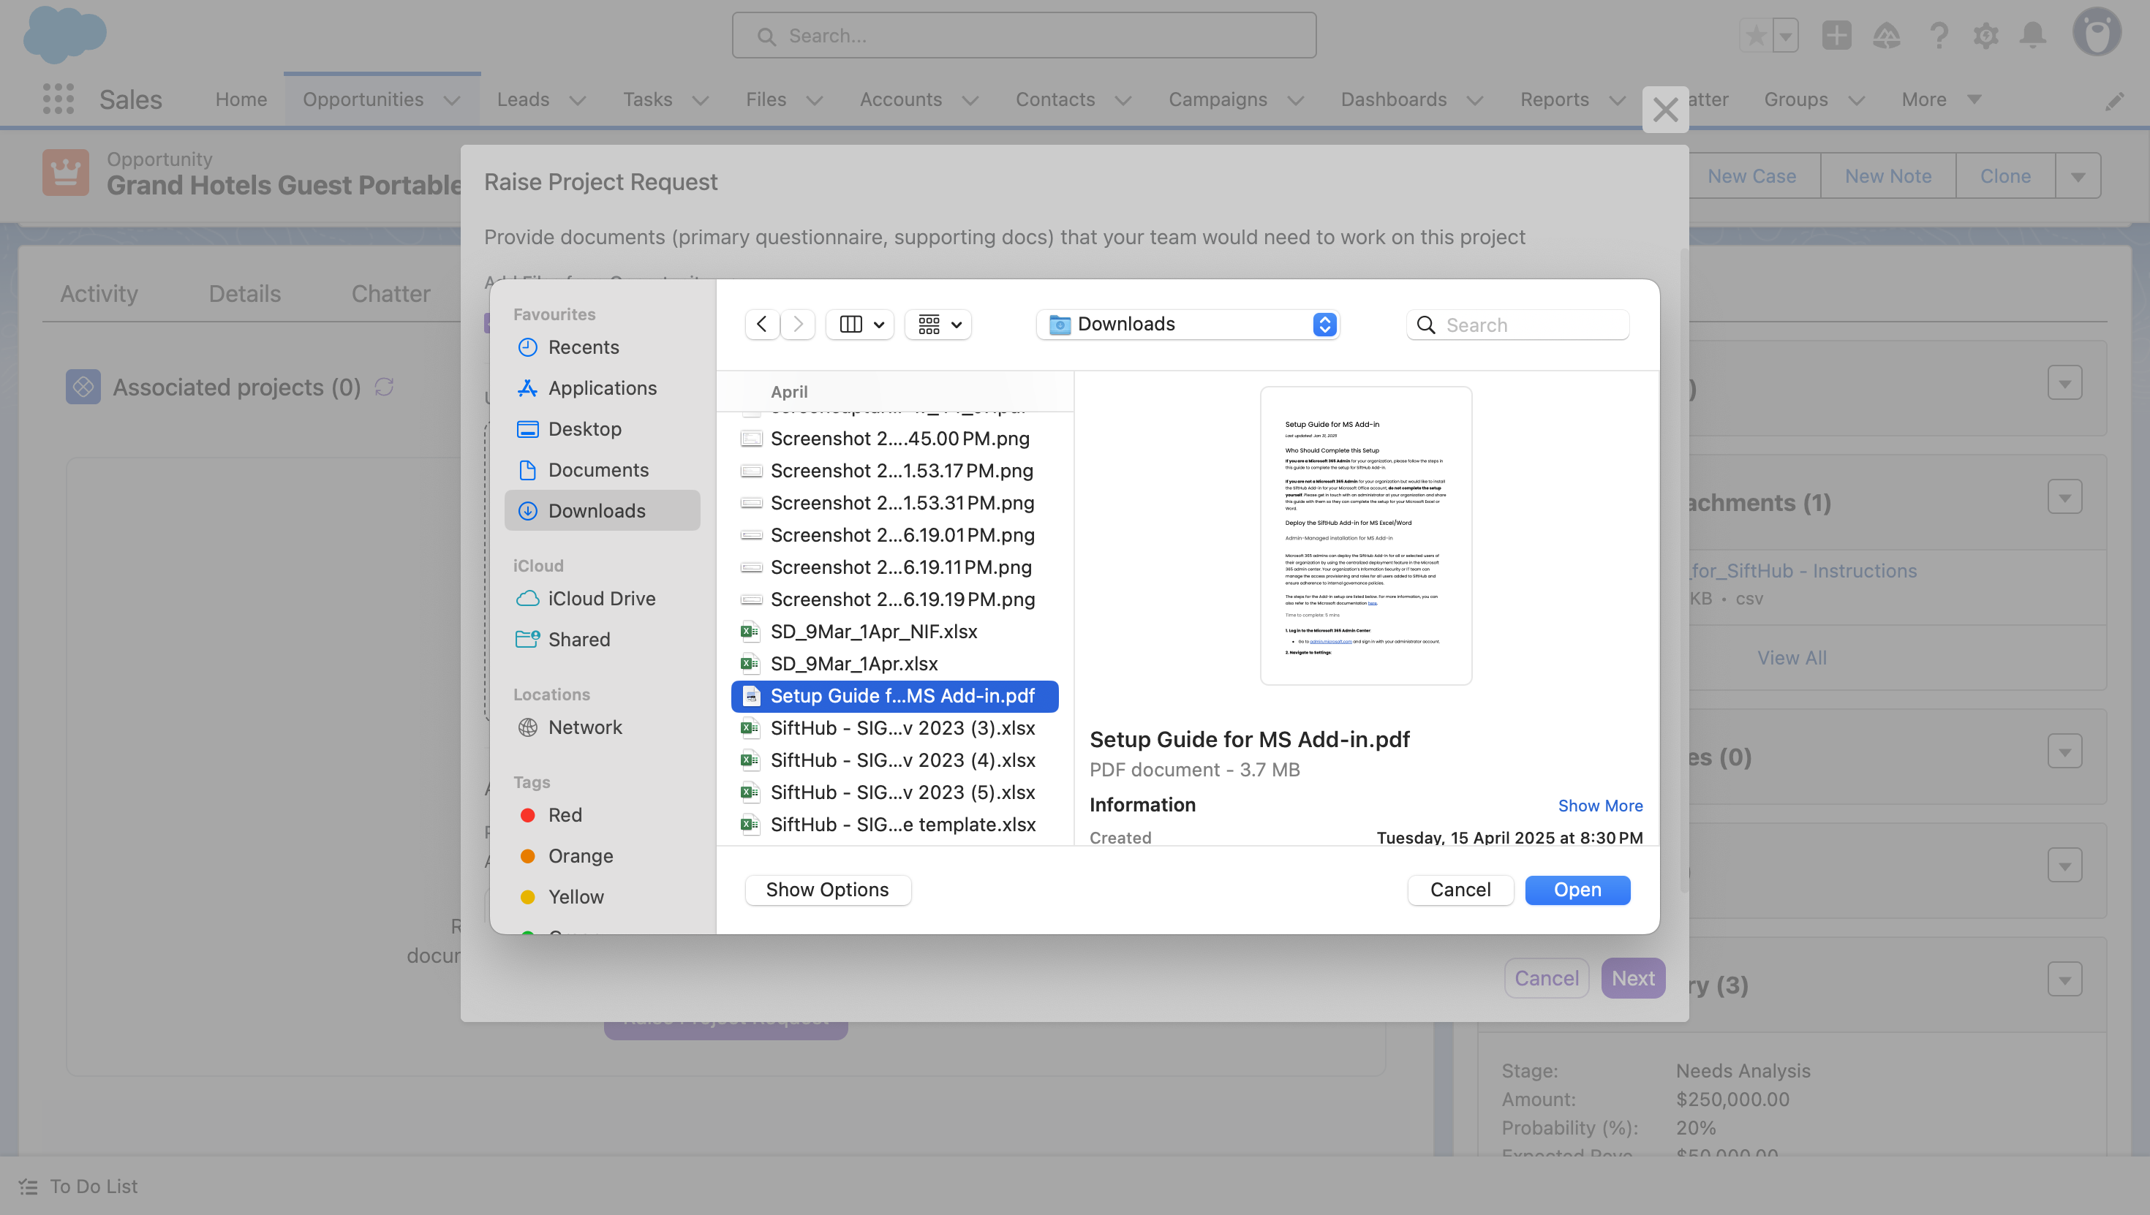Click the setup gear icon

[x=1985, y=35]
